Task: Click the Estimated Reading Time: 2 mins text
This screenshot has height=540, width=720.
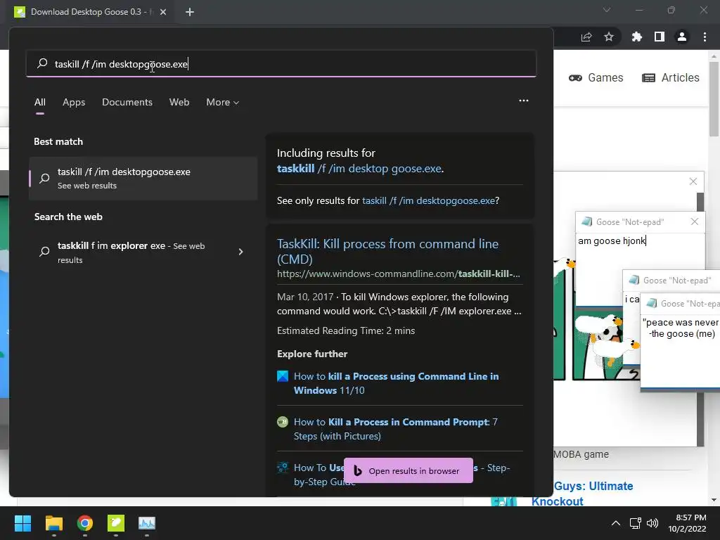Action: point(346,330)
